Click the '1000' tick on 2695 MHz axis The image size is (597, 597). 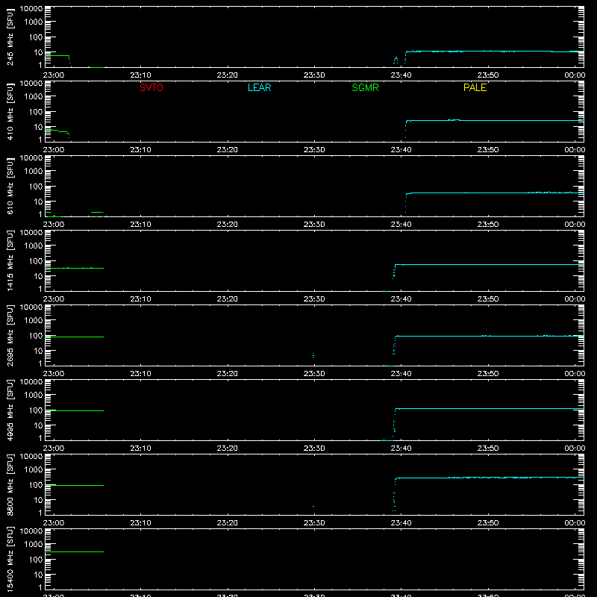click(33, 321)
